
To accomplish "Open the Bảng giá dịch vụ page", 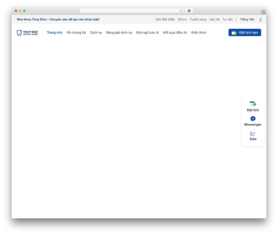I will [119, 33].
